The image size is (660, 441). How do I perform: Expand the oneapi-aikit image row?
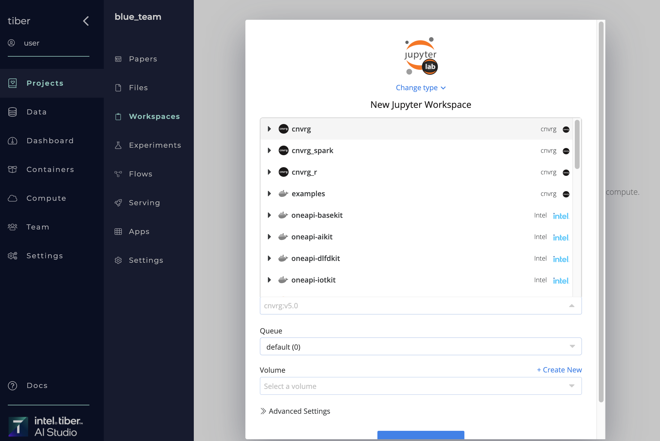click(269, 237)
